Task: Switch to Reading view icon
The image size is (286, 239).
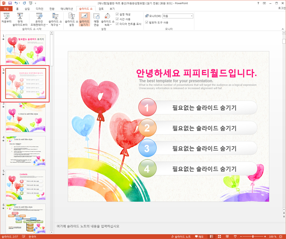Action: 227,236
